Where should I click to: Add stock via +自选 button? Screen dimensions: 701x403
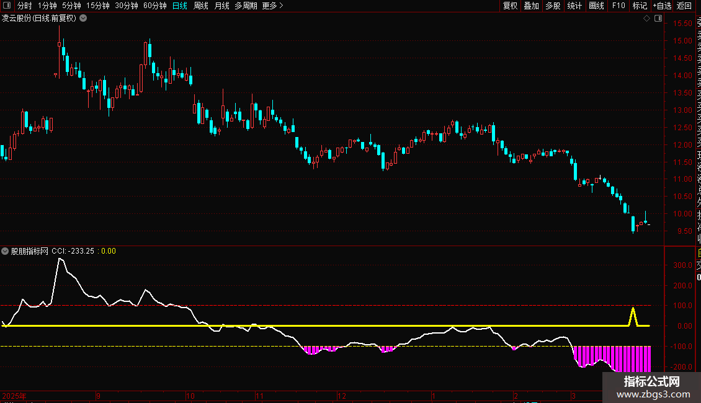point(662,6)
